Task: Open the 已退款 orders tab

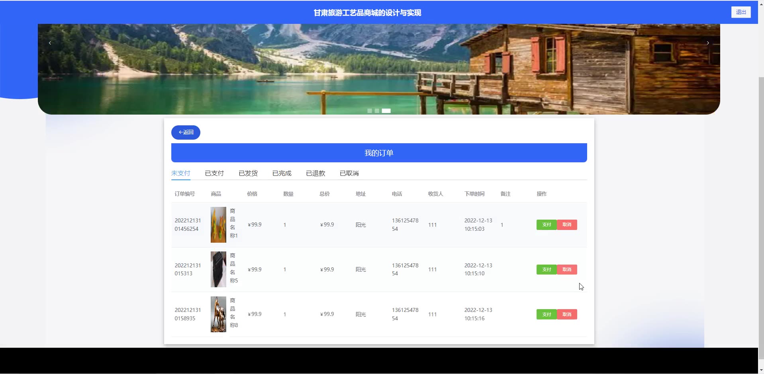Action: click(316, 173)
